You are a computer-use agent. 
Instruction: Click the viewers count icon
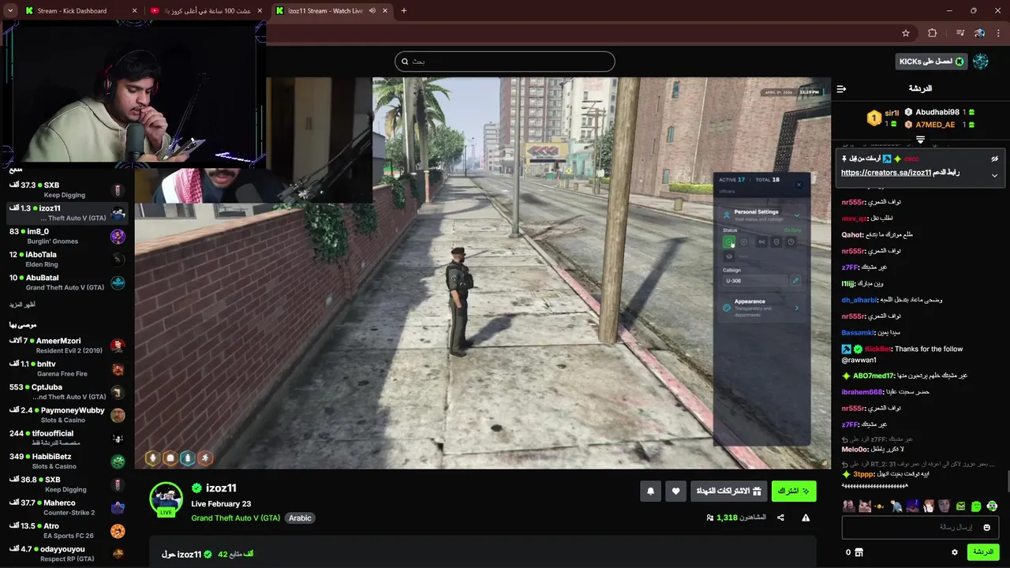[x=710, y=518]
